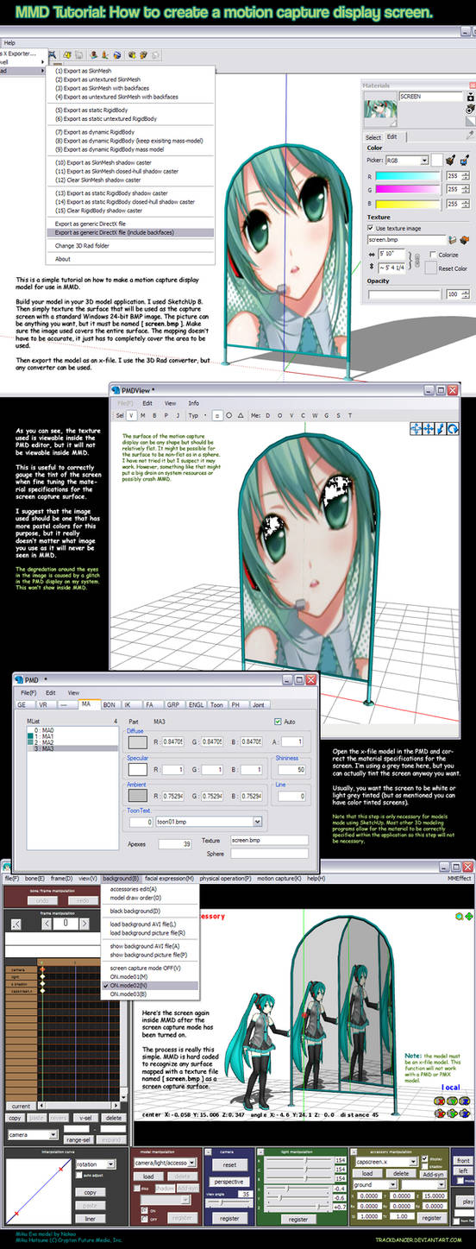Choose '(1) Export as SkinMesh' menu entry
Viewport: 476px width, 1249px height.
coord(83,70)
